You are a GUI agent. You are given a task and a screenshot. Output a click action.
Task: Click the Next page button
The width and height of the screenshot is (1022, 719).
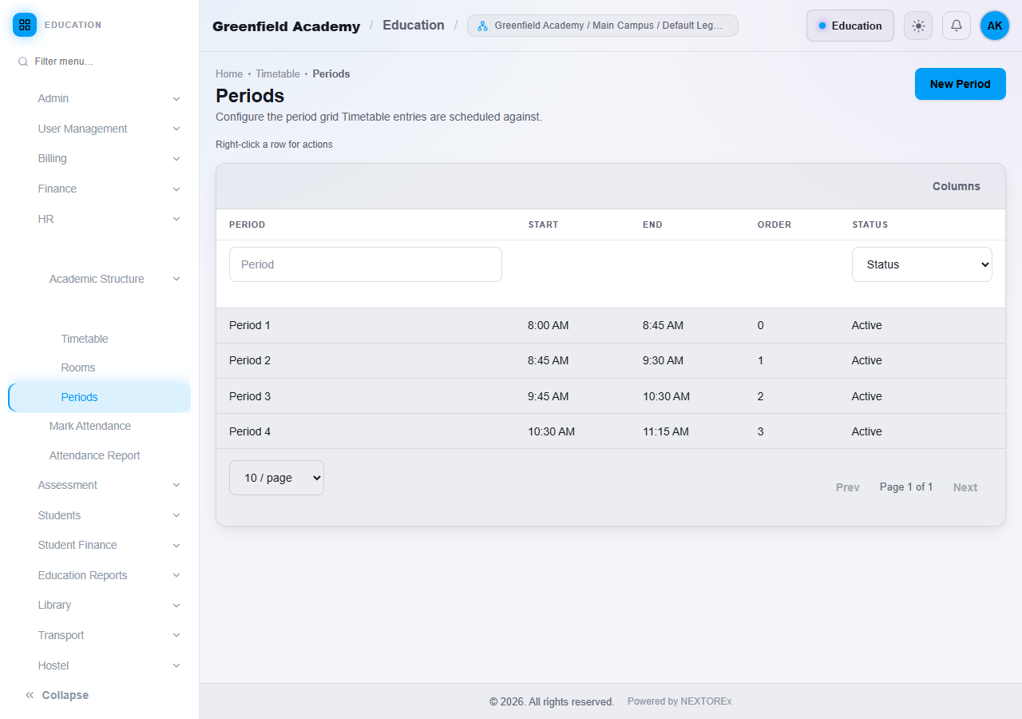[965, 487]
